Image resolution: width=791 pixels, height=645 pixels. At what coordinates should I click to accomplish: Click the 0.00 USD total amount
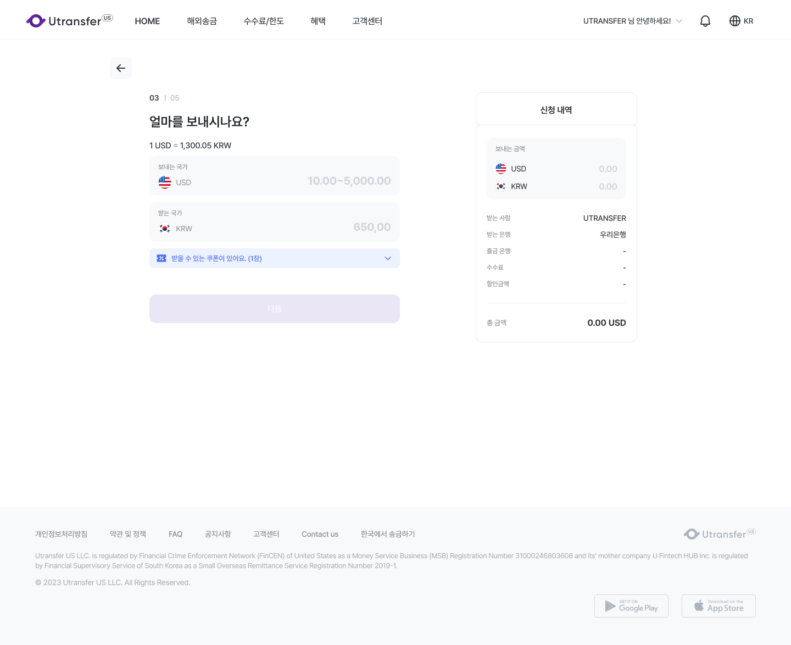[x=606, y=322]
